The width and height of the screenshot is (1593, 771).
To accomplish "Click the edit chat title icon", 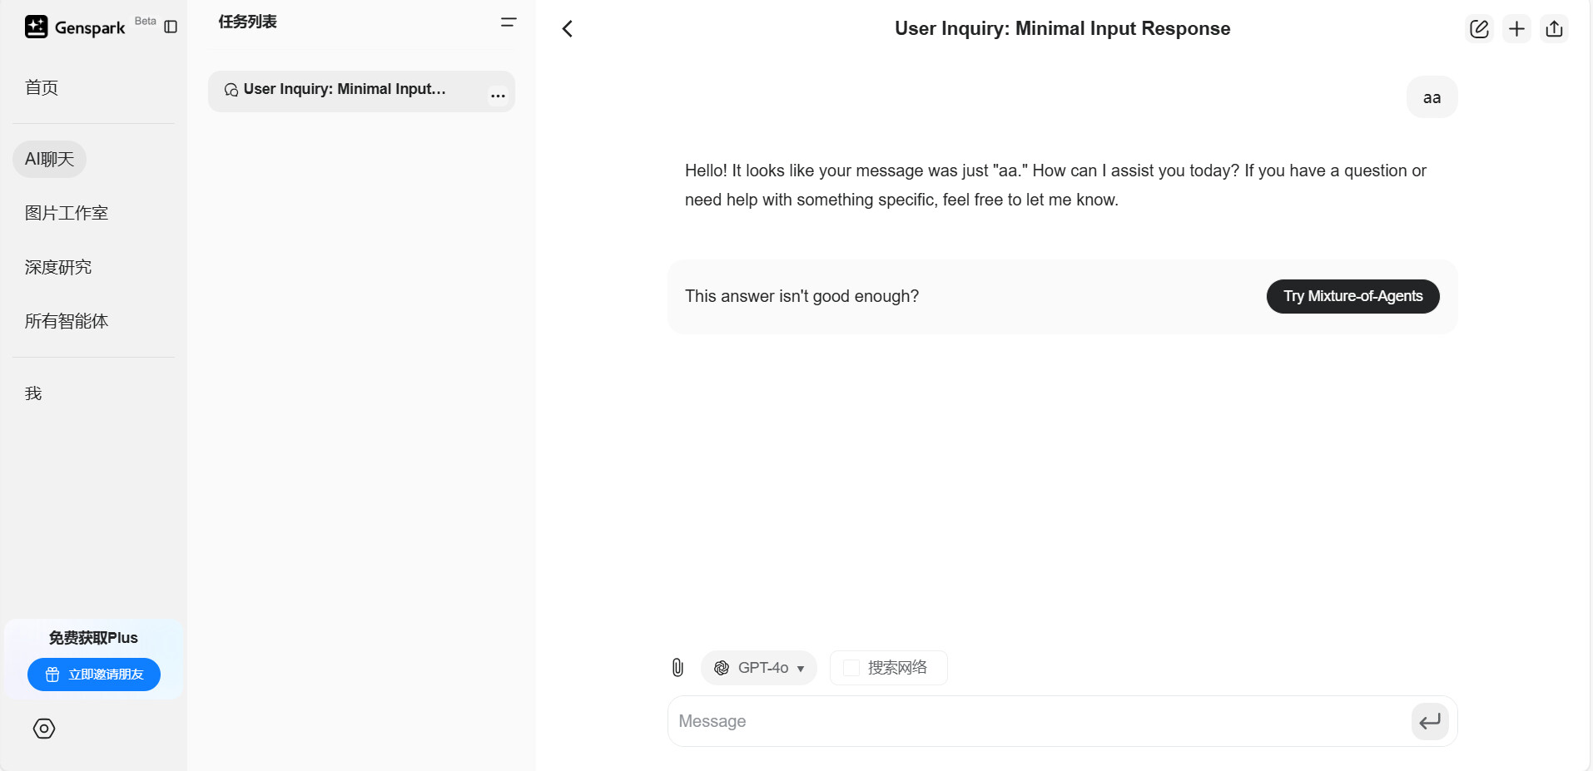I will coord(1479,29).
